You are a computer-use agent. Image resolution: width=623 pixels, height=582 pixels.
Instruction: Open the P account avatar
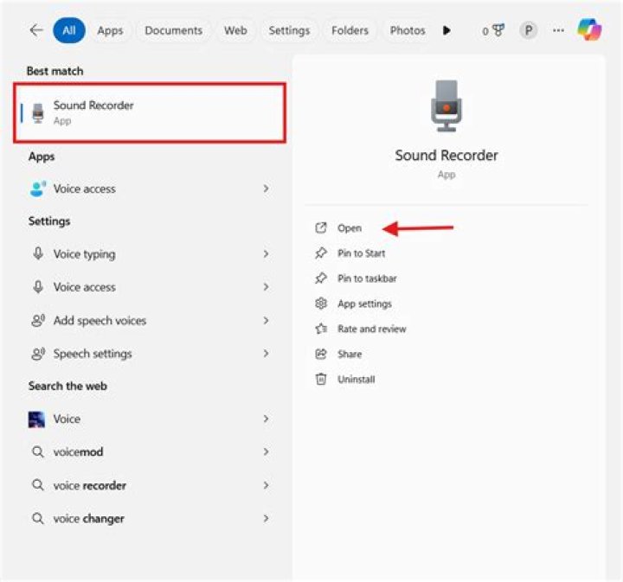click(529, 30)
